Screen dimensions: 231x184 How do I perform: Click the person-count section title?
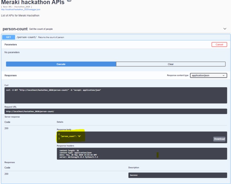point(15,29)
